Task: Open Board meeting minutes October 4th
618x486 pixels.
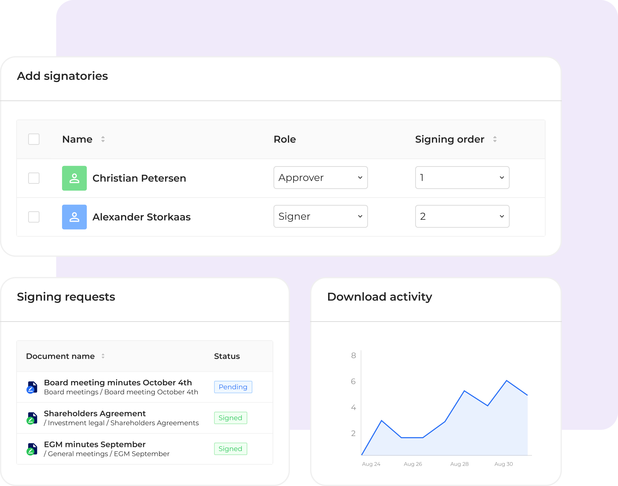Action: point(118,382)
